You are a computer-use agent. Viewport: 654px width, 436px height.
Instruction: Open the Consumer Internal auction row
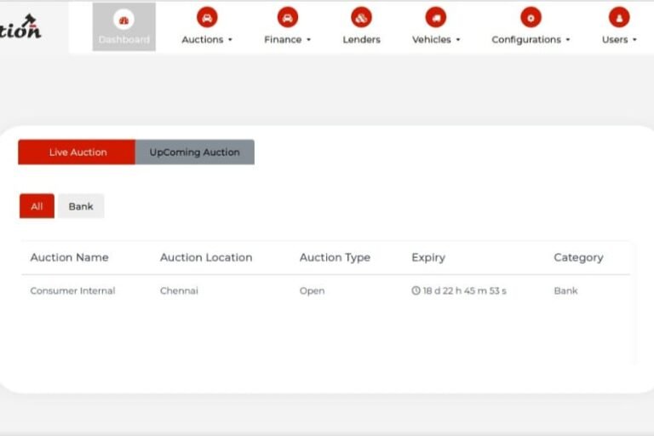pyautogui.click(x=72, y=290)
